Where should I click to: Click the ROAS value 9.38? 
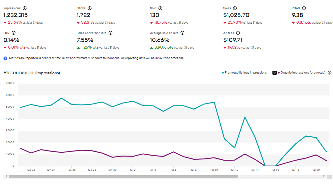tap(297, 15)
